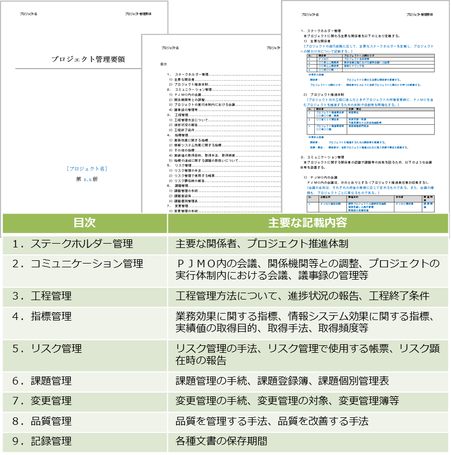
Task: Click table cell 5．リスク管理
Action: (84, 356)
